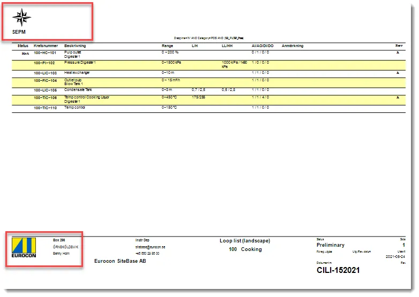Click the Preliminary status value
419x297 pixels.
click(331, 245)
